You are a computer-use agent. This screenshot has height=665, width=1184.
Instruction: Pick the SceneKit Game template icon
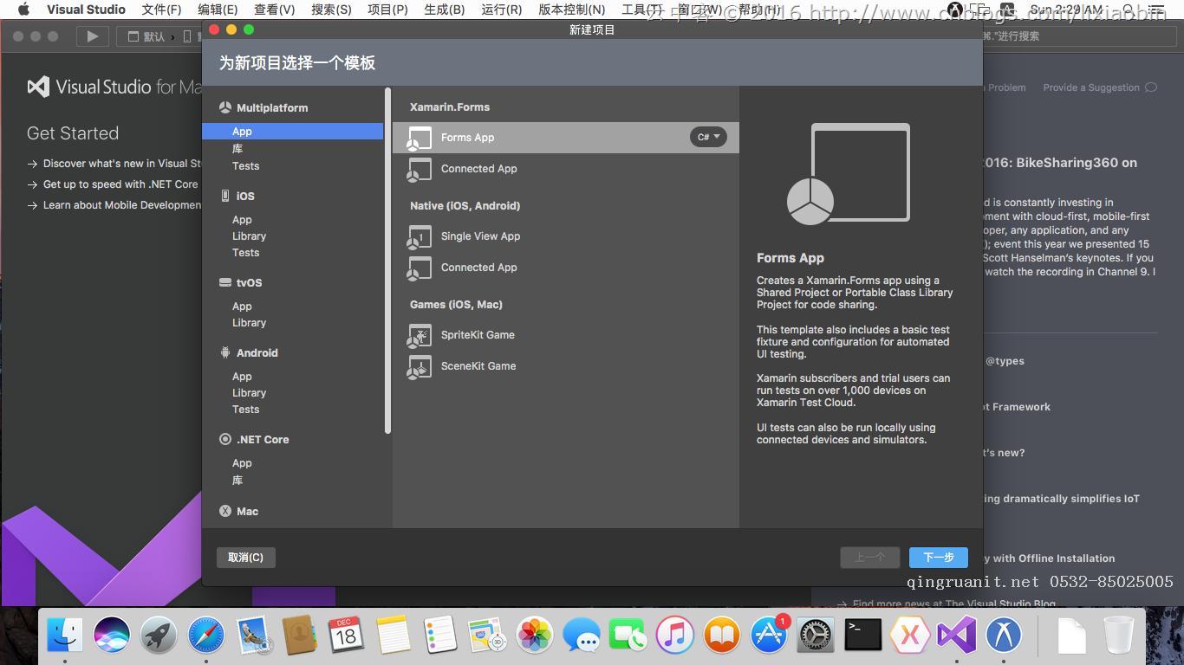420,366
